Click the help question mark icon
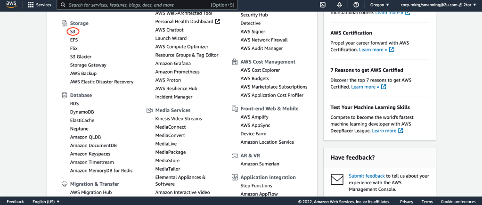The image size is (482, 205). [x=356, y=5]
